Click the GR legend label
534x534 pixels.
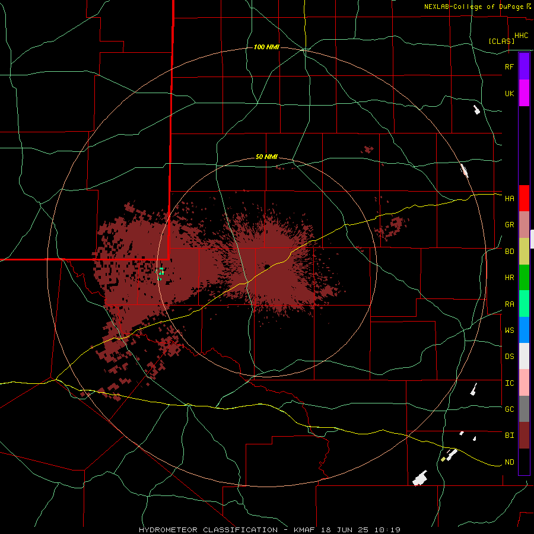(509, 225)
